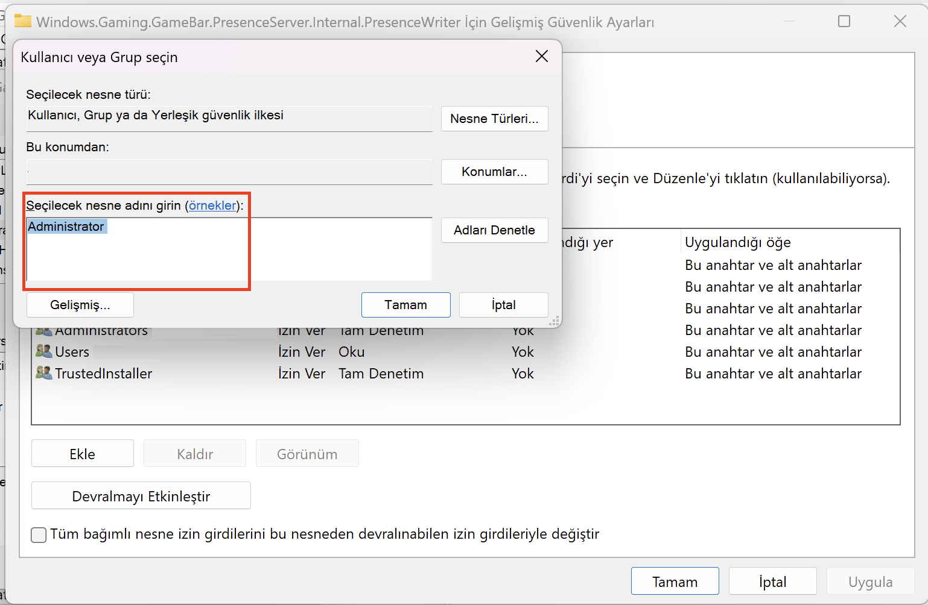Click the Adları Denetle button
Image resolution: width=928 pixels, height=605 pixels.
tap(494, 230)
